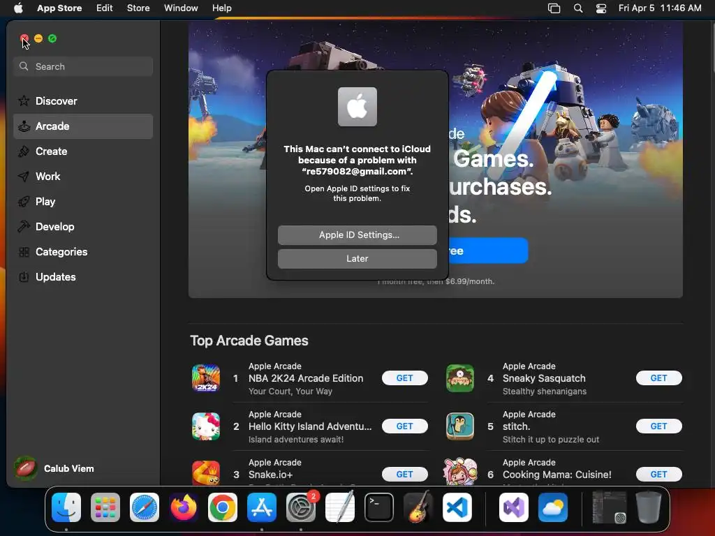
Task: Open the Work paper plane icon
Action: click(24, 177)
